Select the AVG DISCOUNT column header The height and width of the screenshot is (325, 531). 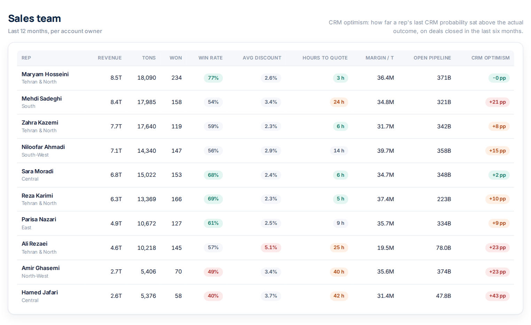pos(262,58)
